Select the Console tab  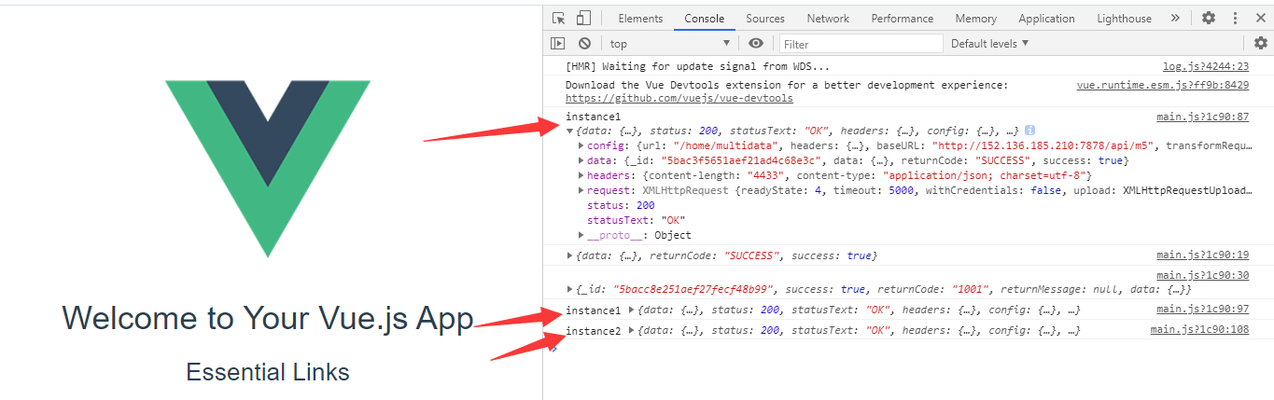[705, 18]
